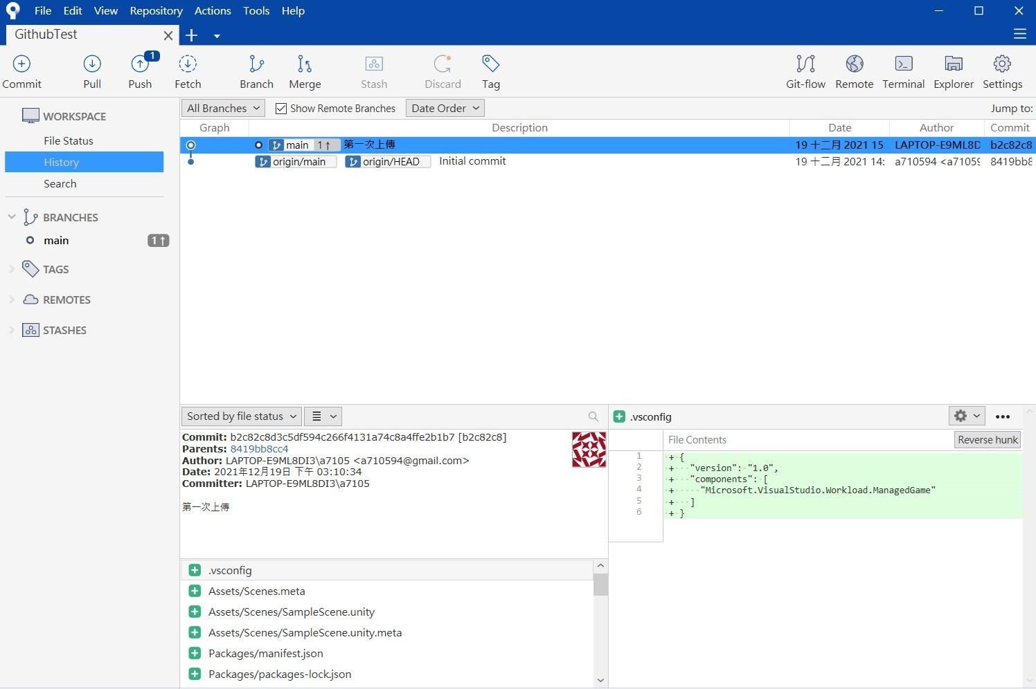Open the Search workspace view

(60, 183)
